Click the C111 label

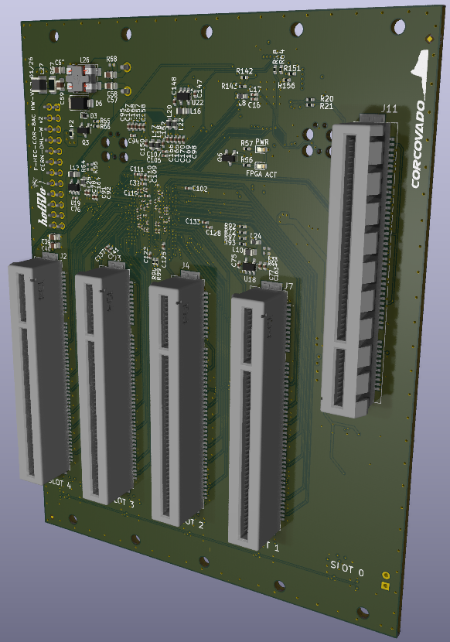click(137, 169)
